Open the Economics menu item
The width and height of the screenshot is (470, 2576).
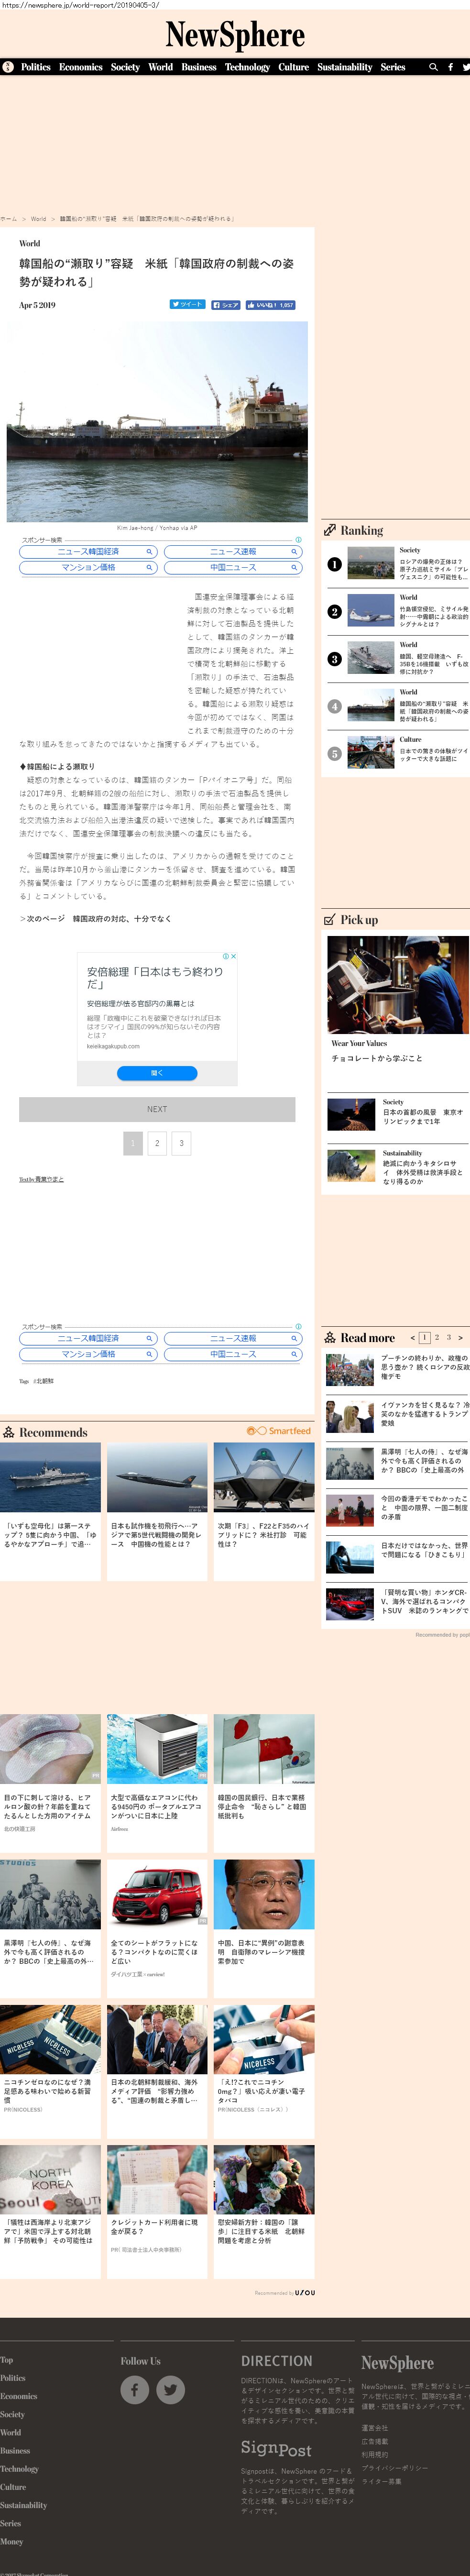pyautogui.click(x=81, y=67)
